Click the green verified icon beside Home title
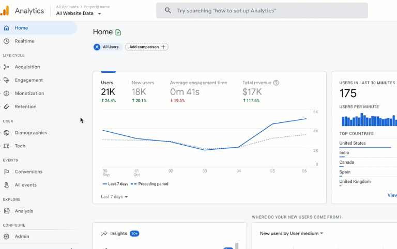 (118, 32)
